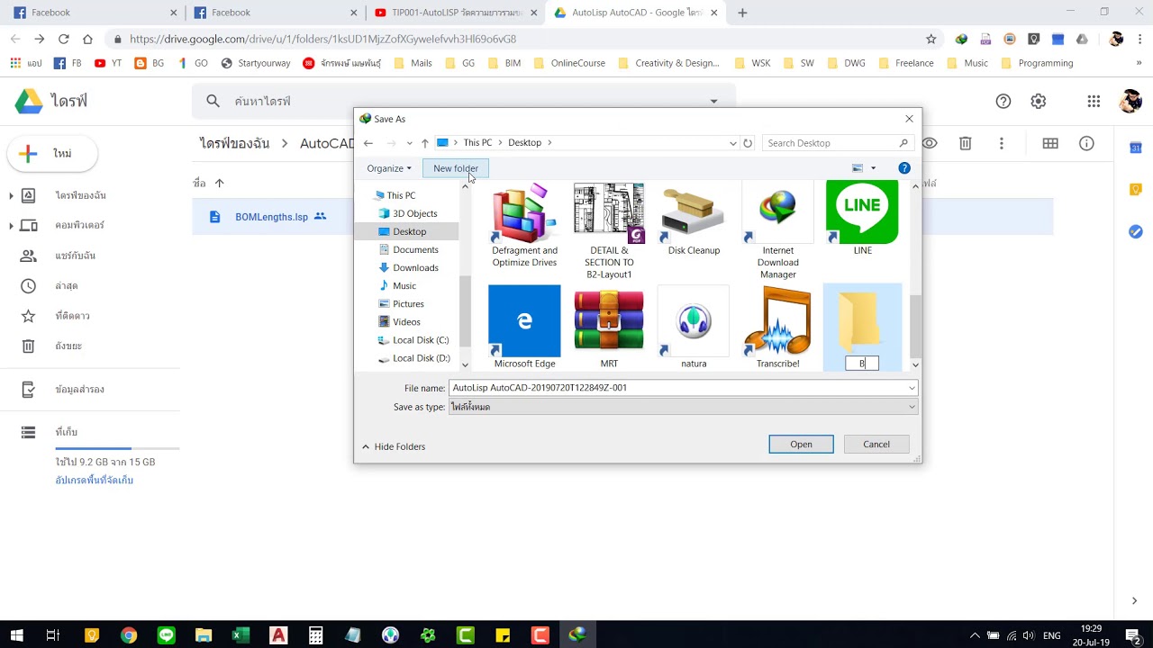Select Internet Download Manager shortcut
Viewport: 1153px width, 648px height.
[778, 231]
